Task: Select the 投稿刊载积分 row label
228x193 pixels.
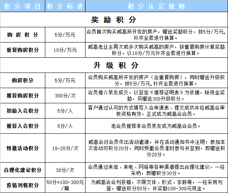Action: (x=23, y=185)
